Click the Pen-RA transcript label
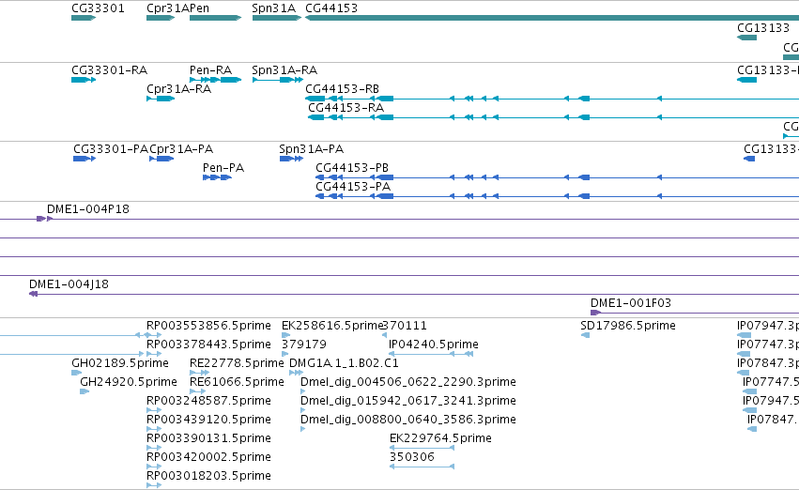 (x=210, y=69)
